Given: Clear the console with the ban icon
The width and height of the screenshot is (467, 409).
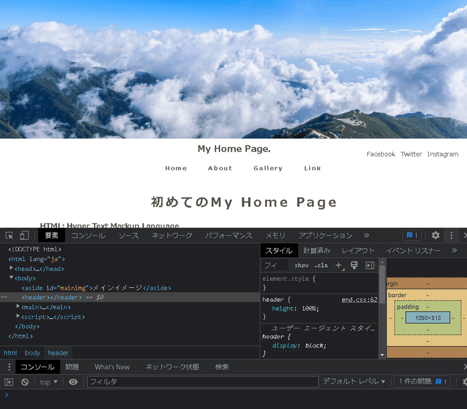Looking at the screenshot, I should (25, 382).
